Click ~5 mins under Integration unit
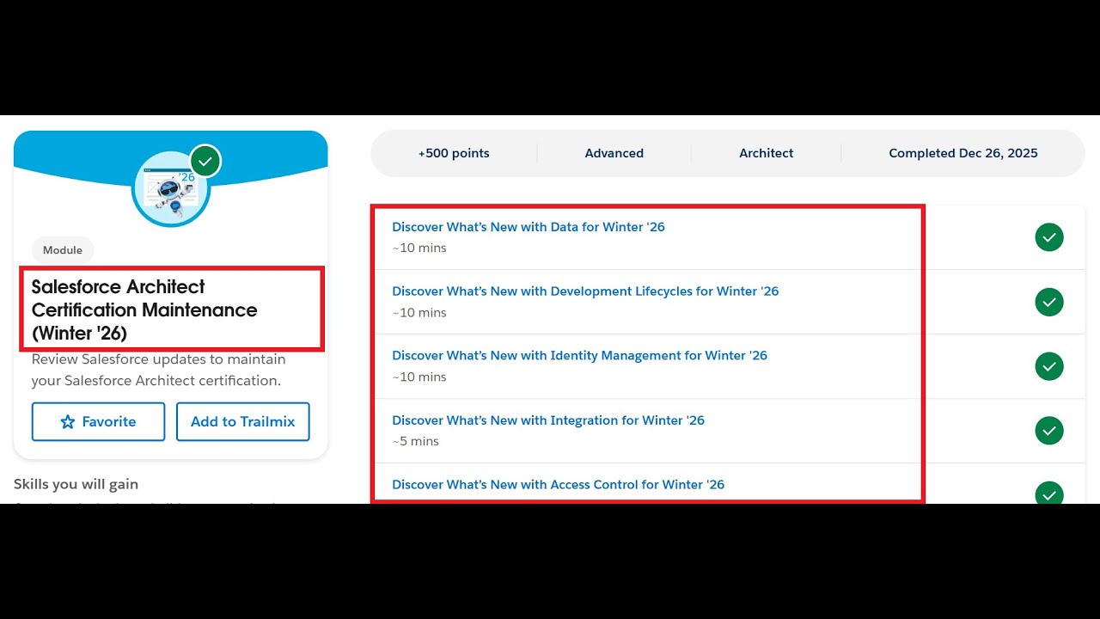 (x=416, y=442)
